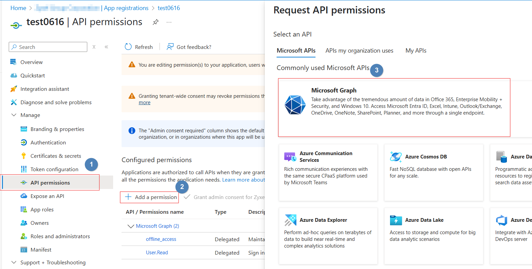The image size is (532, 269).
Task: Select the Azure Data Explorer card
Action: (328, 236)
